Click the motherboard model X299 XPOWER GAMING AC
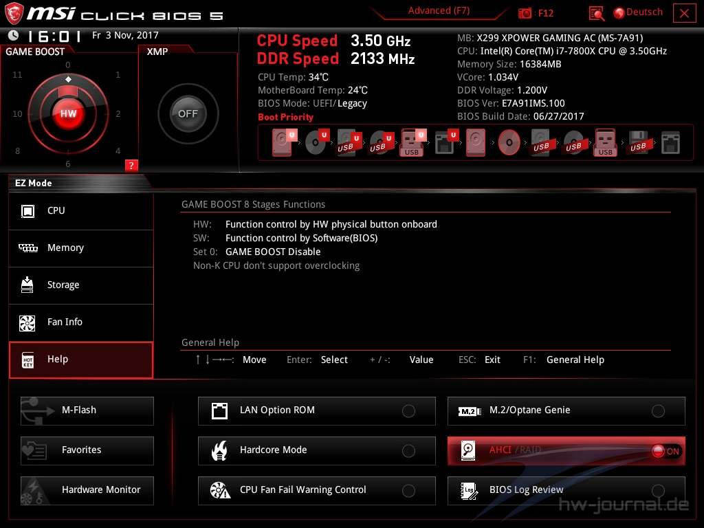The image size is (704, 528). [x=560, y=38]
